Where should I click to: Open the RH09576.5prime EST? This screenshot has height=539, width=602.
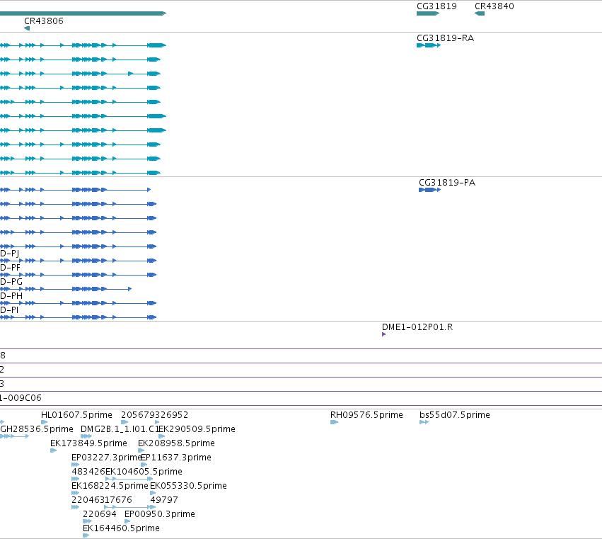pyautogui.click(x=334, y=422)
